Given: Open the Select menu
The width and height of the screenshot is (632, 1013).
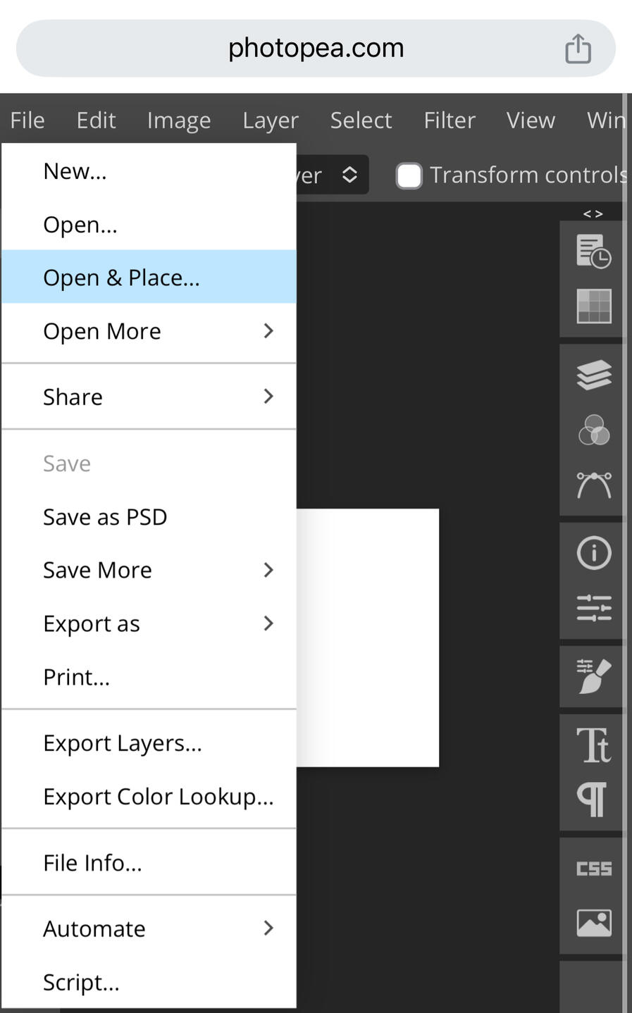Looking at the screenshot, I should (x=361, y=120).
